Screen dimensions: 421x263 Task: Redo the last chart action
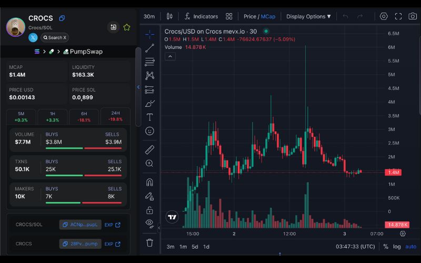tap(360, 17)
